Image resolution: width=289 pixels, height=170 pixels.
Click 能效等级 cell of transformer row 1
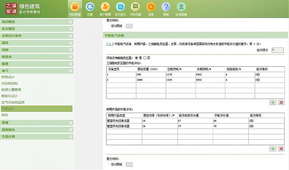(x=270, y=74)
